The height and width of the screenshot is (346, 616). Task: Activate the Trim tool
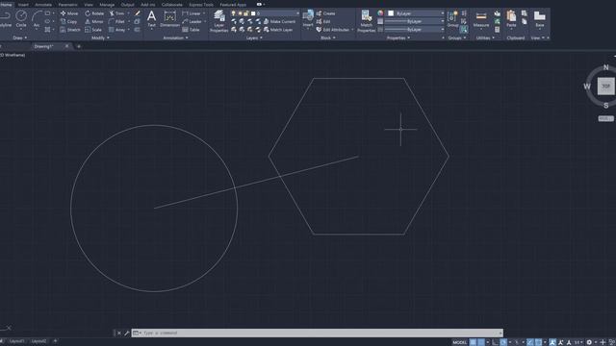click(117, 13)
